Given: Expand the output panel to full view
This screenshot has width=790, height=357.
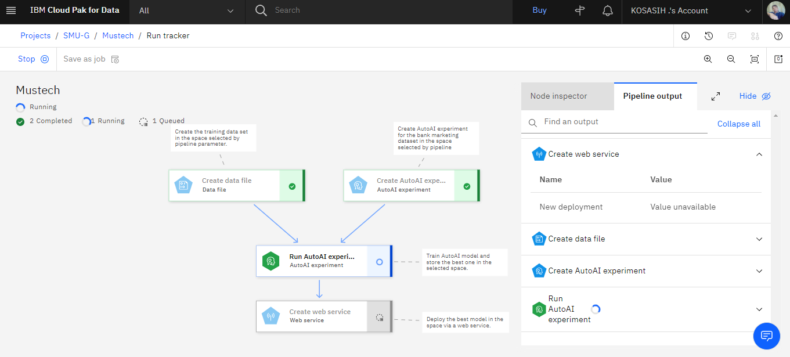Looking at the screenshot, I should coord(716,96).
